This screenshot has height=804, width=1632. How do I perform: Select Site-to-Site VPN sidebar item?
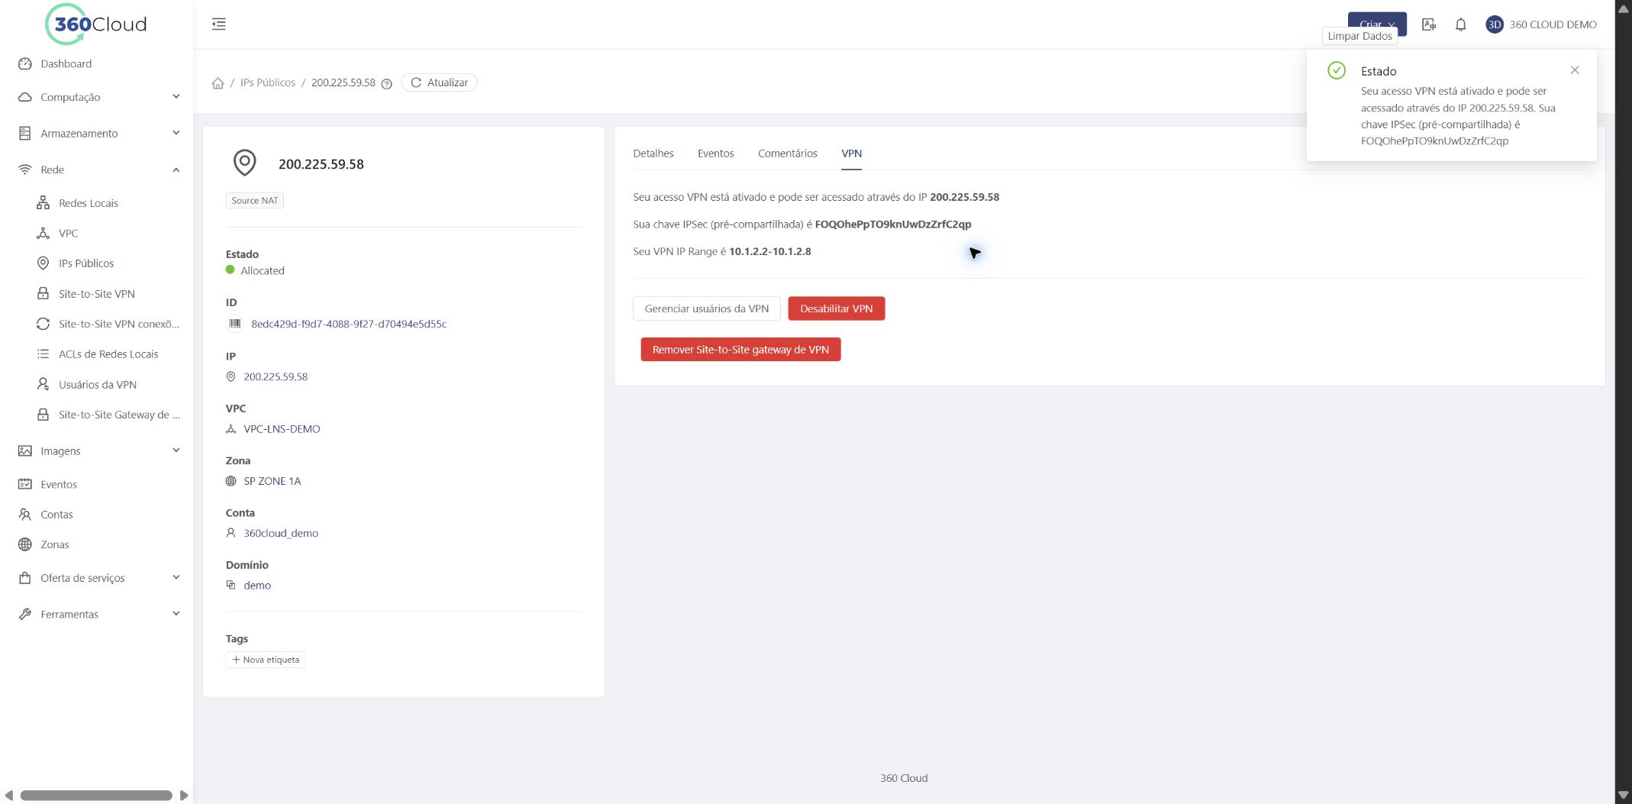[96, 294]
